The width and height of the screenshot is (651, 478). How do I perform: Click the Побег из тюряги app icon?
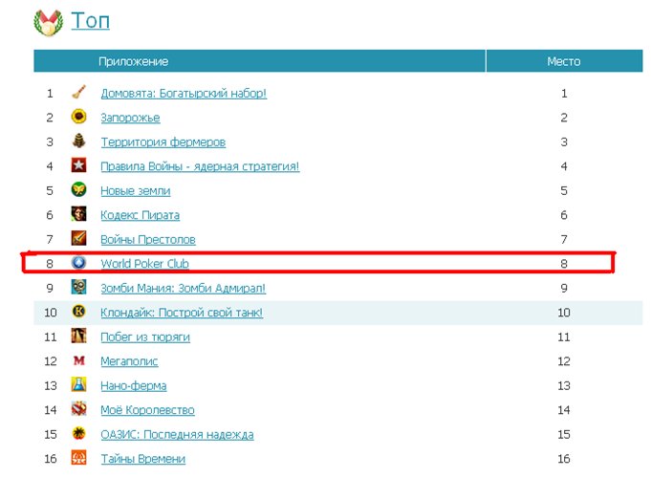[x=79, y=336]
